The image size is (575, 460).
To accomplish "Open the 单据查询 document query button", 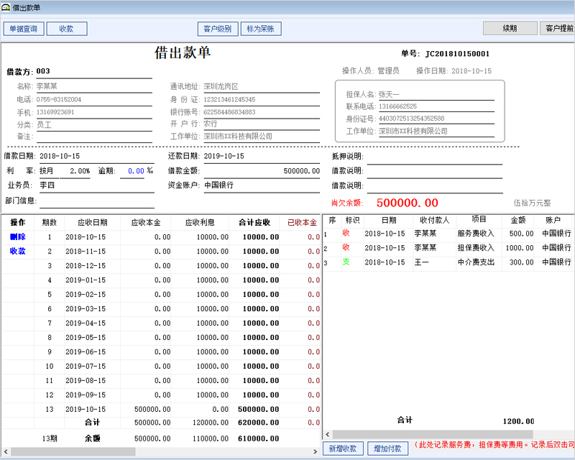I will pyautogui.click(x=24, y=29).
